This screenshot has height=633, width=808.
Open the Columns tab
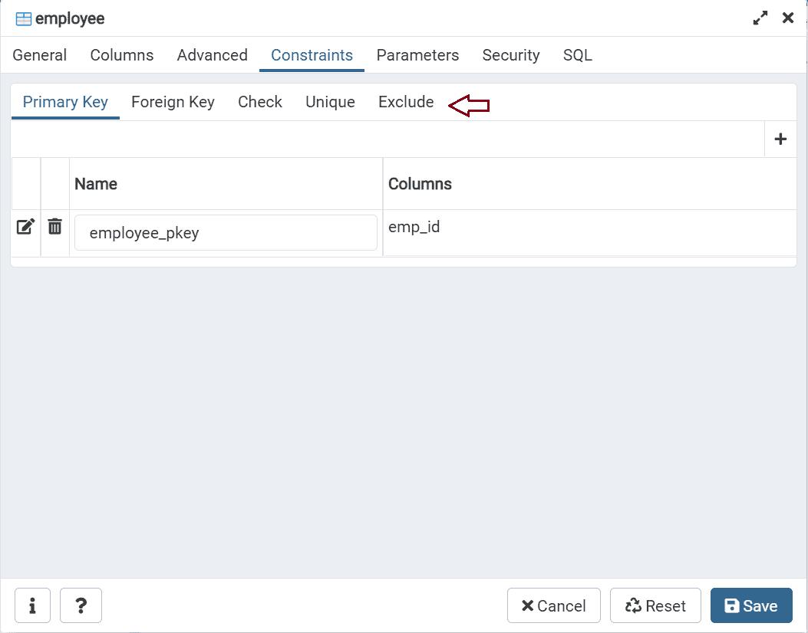point(122,55)
